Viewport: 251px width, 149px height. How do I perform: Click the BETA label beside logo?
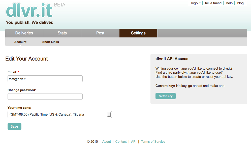coord(60,5)
